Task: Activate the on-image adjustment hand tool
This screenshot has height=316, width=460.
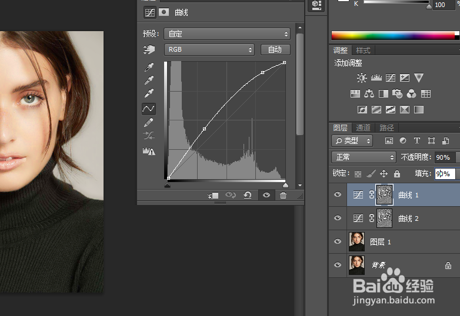Action: click(x=149, y=49)
